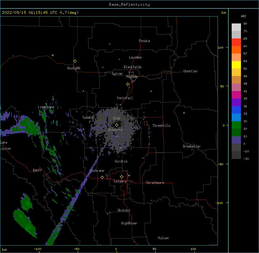Select the yellow diamond marker above the Calgary label

pyautogui.click(x=122, y=177)
